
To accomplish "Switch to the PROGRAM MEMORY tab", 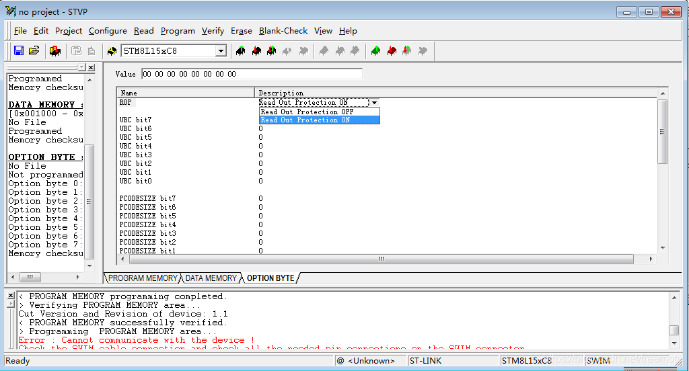I will (143, 278).
